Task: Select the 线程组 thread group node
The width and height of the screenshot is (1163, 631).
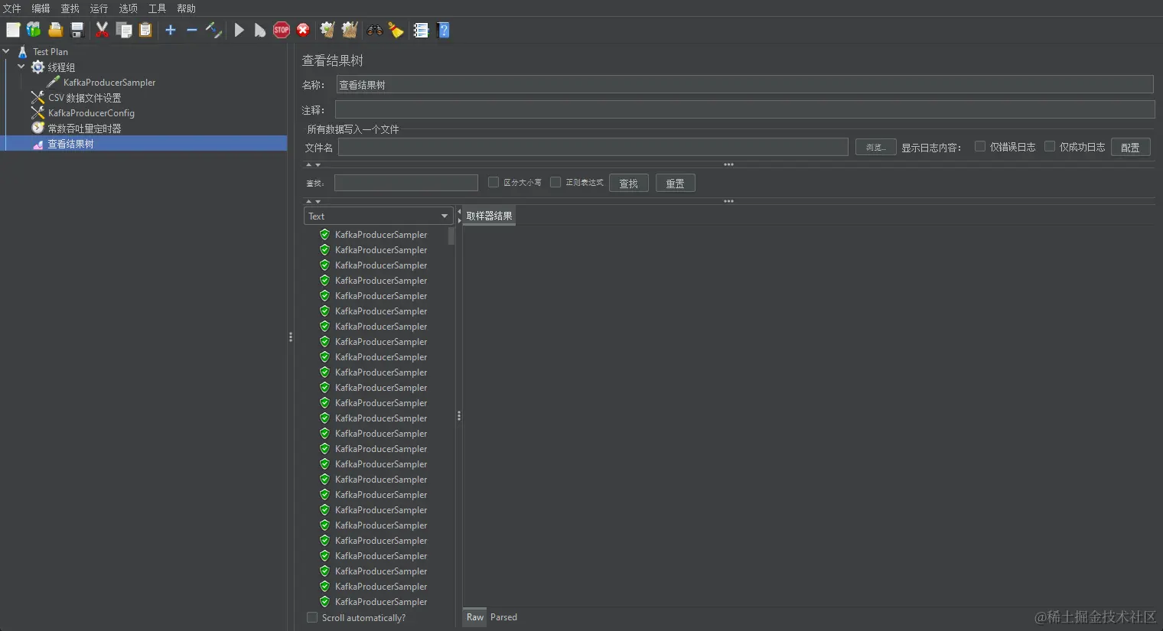Action: (61, 67)
